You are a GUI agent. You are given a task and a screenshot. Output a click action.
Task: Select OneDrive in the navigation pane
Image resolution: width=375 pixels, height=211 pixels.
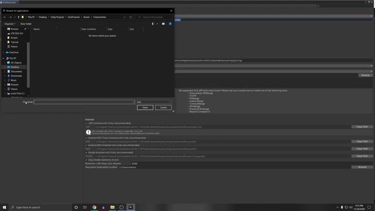pos(13,52)
